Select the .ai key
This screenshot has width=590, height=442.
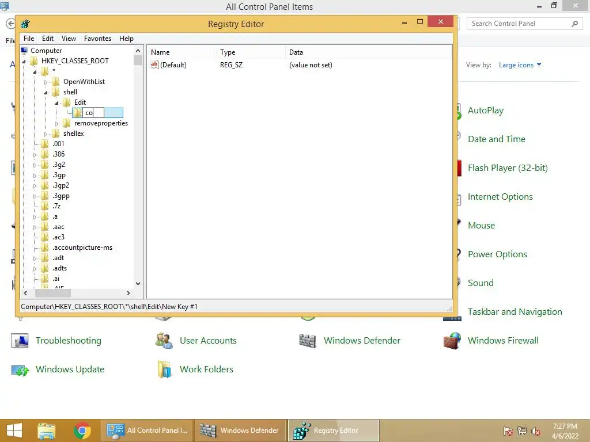56,279
